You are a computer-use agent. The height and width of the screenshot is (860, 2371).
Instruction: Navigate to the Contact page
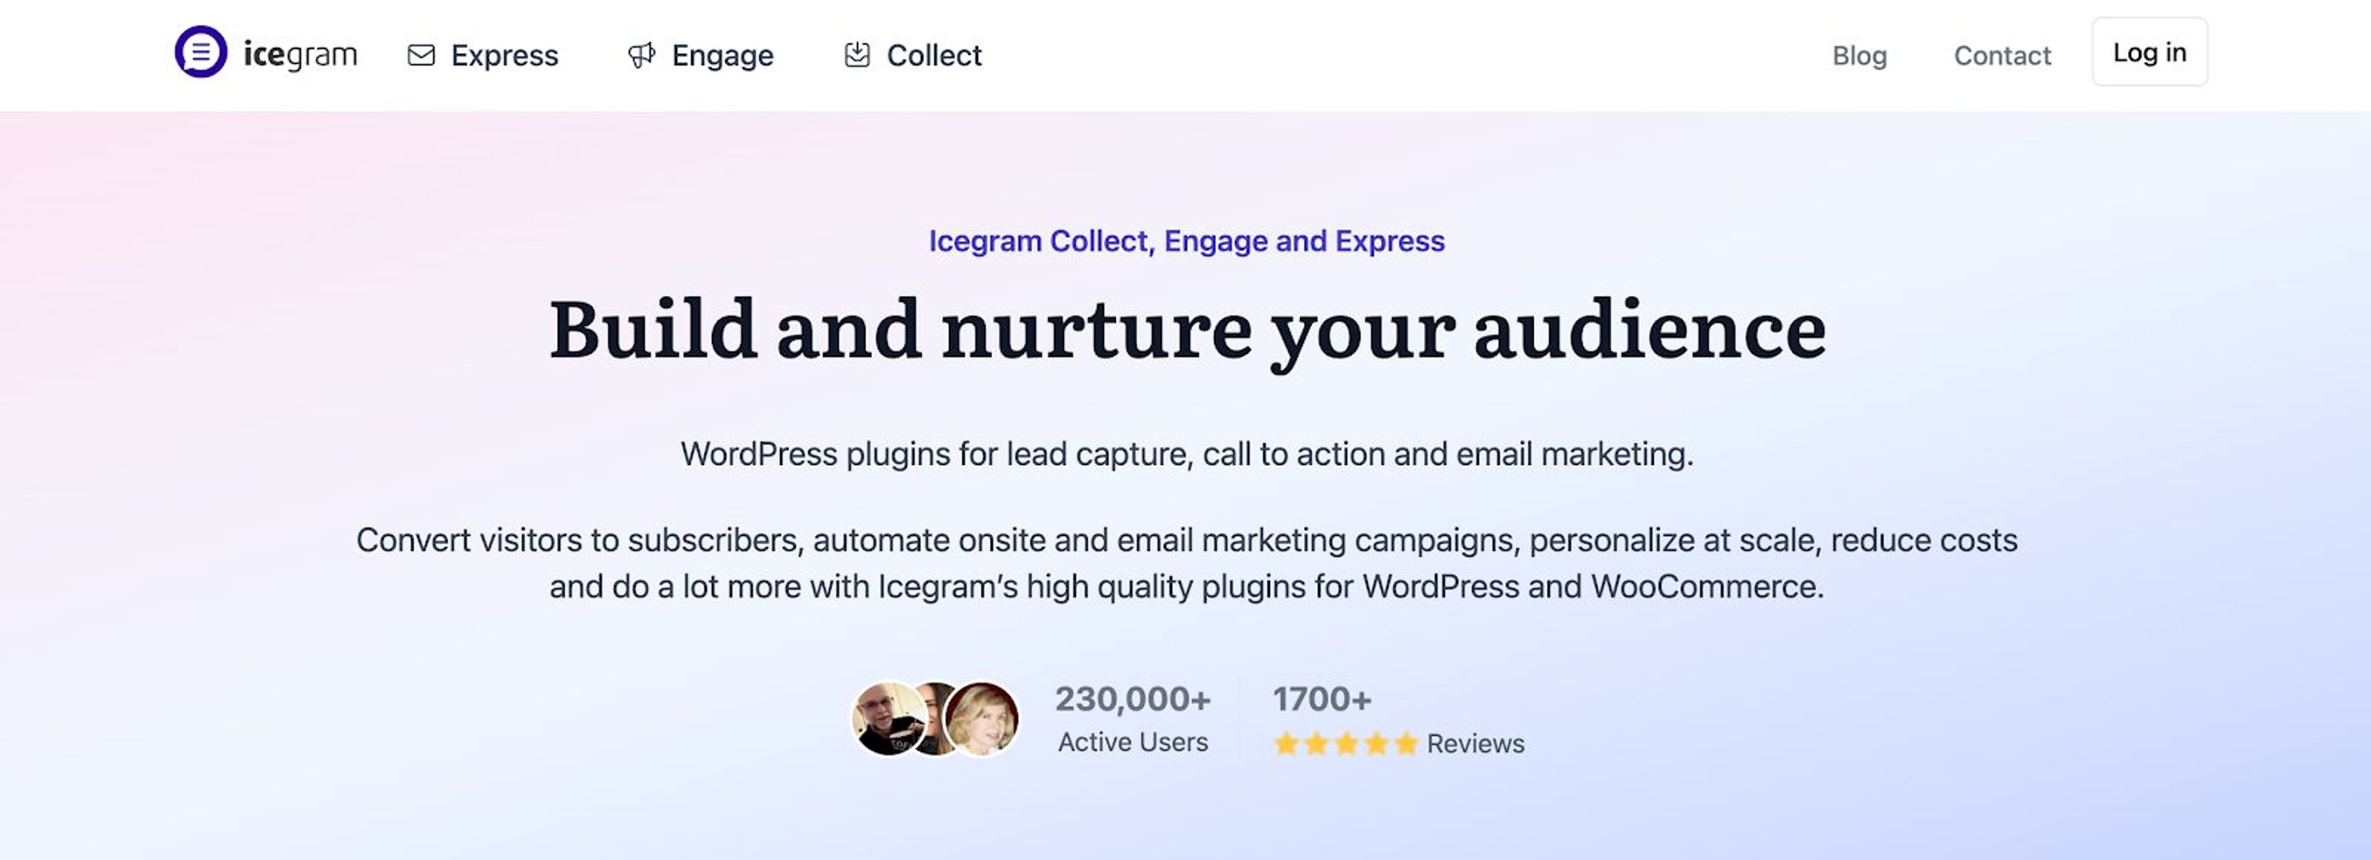(x=2002, y=55)
